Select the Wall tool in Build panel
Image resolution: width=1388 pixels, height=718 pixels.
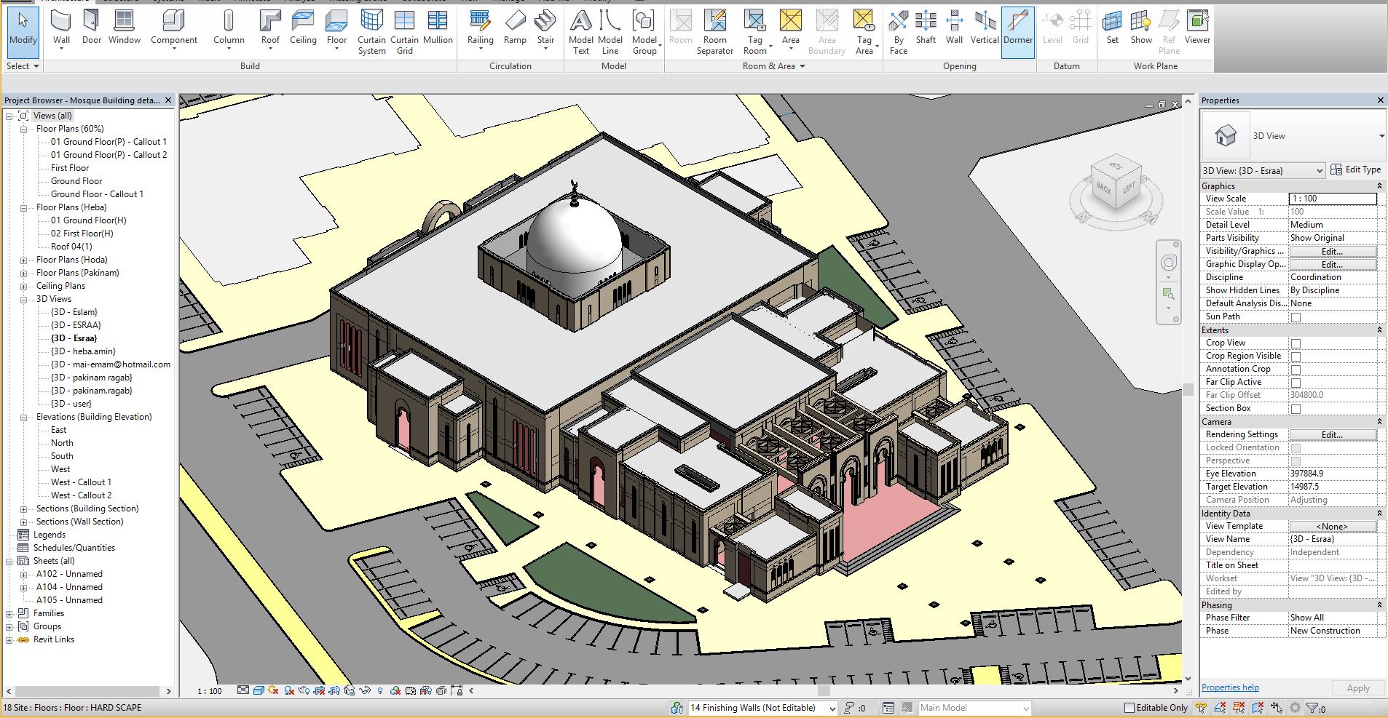coord(61,29)
